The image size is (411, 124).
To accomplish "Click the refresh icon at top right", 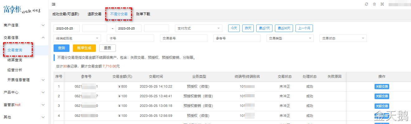I will [x=366, y=4].
